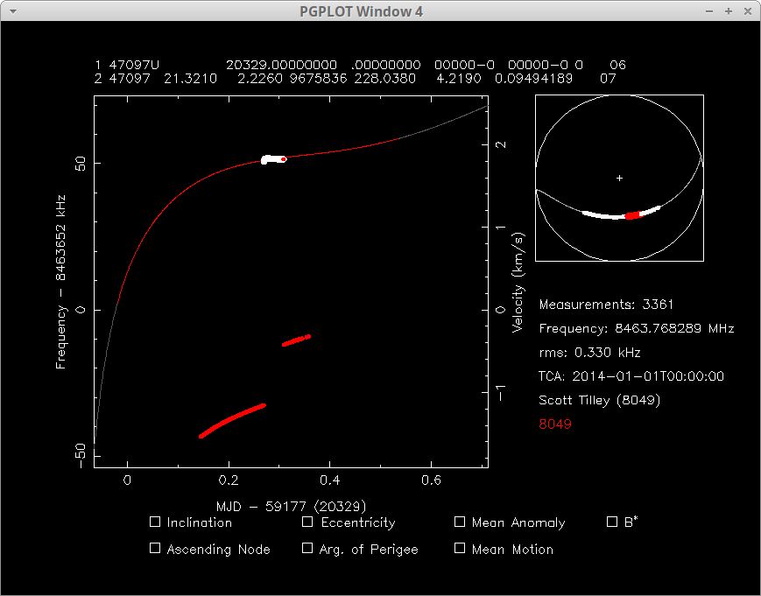Check the Mean Anomaly box
Viewport: 761px width, 596px height.
pos(460,522)
